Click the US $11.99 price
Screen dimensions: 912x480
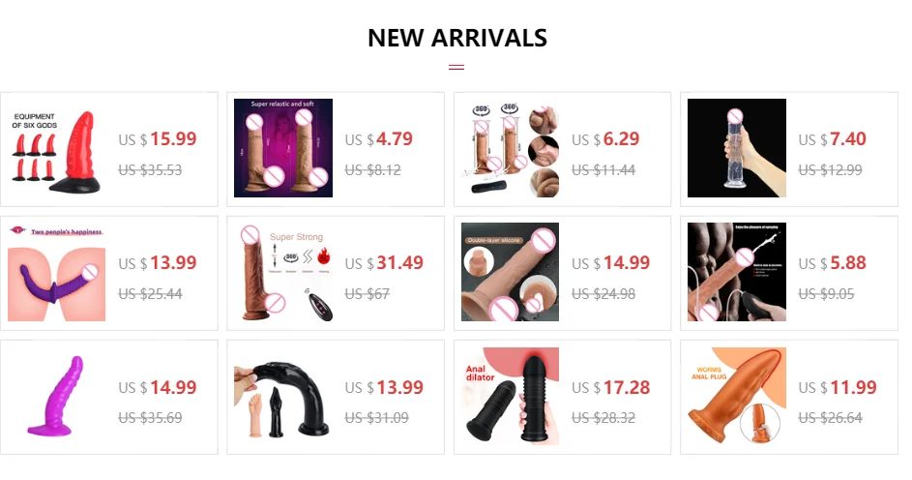coord(838,387)
